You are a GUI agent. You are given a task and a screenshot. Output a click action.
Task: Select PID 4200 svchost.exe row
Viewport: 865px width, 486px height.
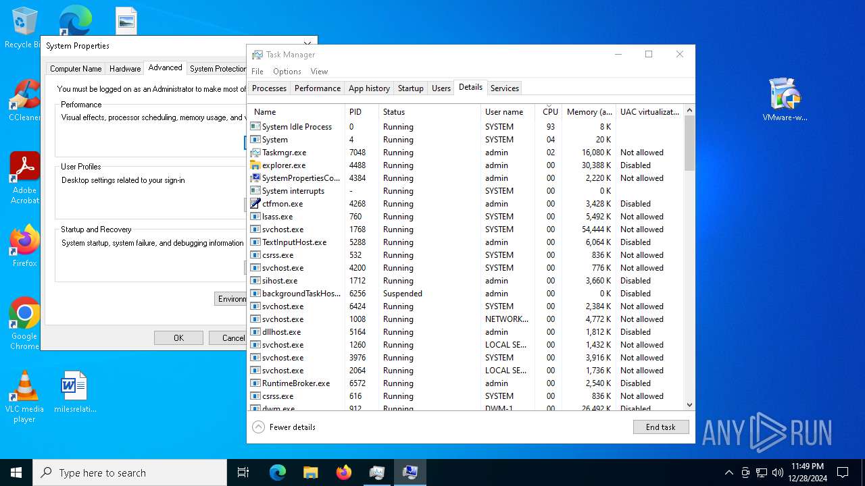coord(466,268)
